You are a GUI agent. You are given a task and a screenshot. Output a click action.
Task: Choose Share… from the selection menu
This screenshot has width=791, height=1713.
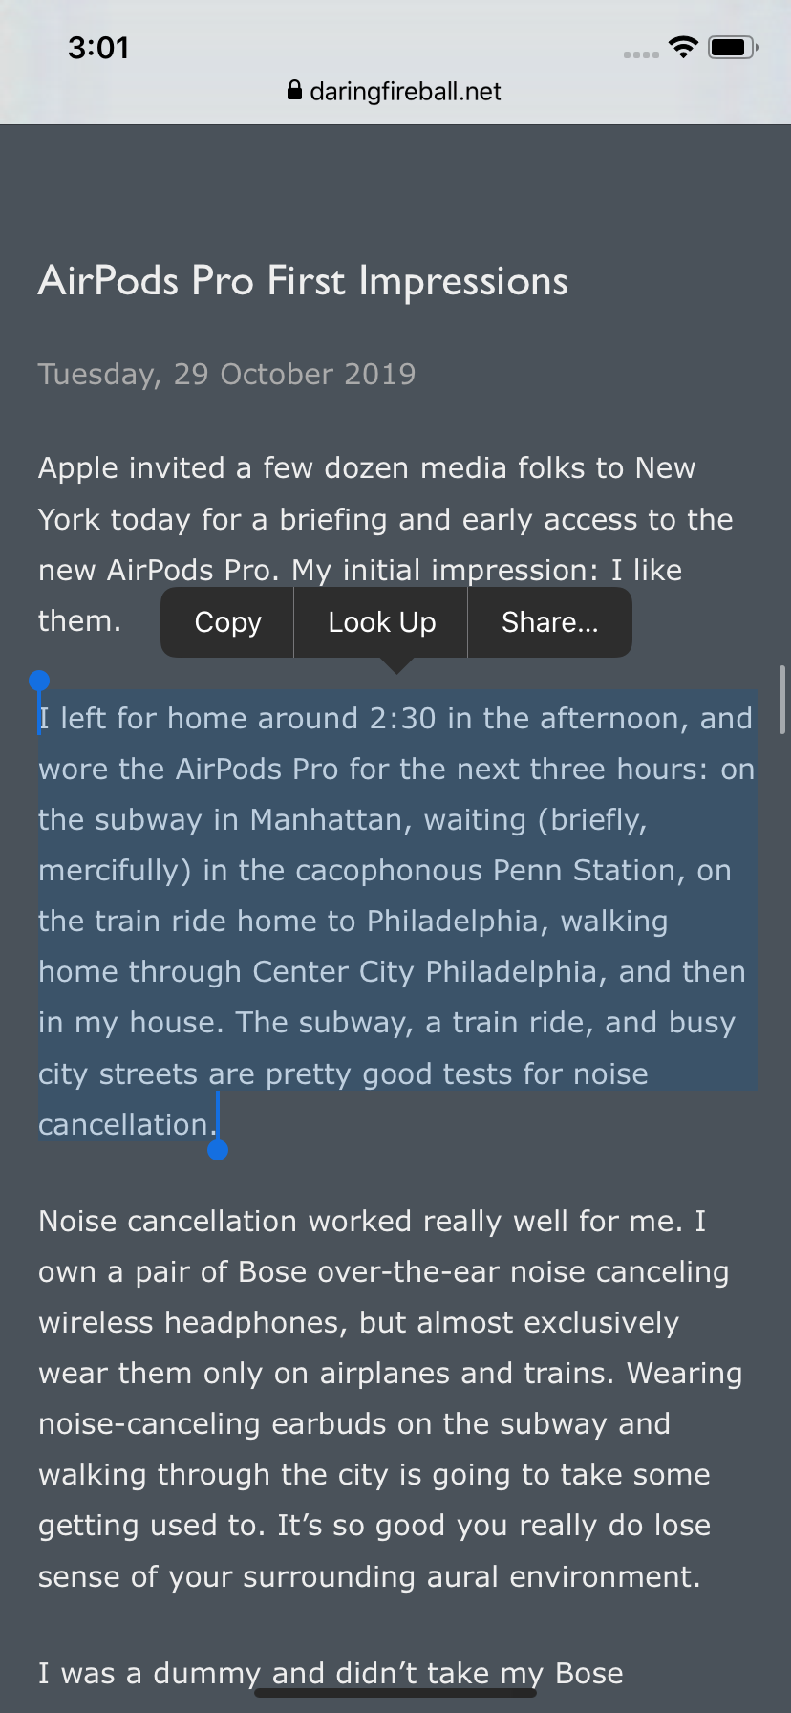549,622
